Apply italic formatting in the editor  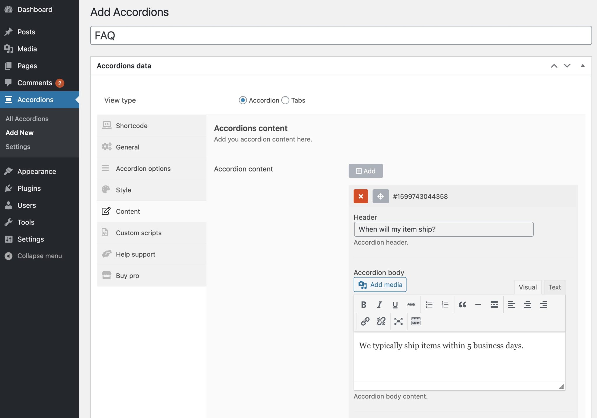click(379, 305)
